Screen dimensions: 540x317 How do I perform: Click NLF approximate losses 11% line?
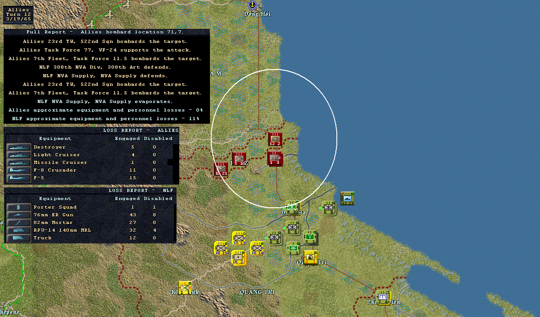(x=106, y=119)
